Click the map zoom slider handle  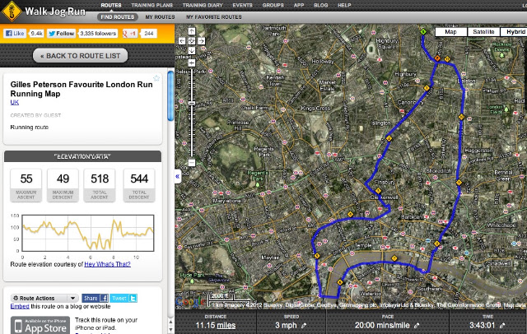pos(192,103)
